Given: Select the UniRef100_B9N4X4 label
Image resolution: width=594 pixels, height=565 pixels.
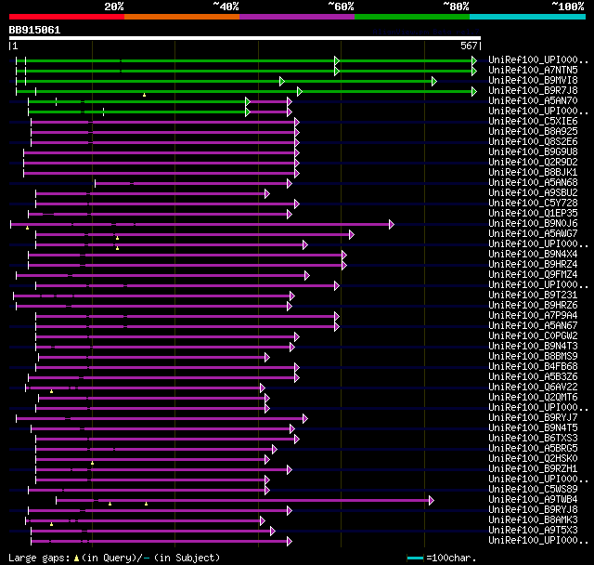Looking at the screenshot, I should [x=533, y=255].
